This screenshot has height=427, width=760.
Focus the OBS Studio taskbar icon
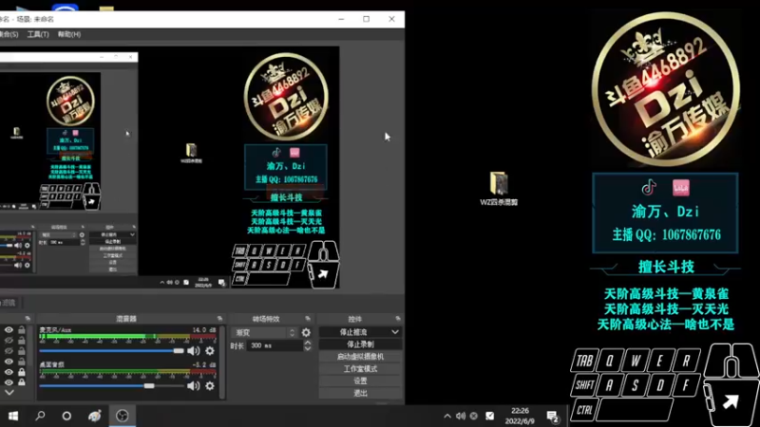(123, 416)
